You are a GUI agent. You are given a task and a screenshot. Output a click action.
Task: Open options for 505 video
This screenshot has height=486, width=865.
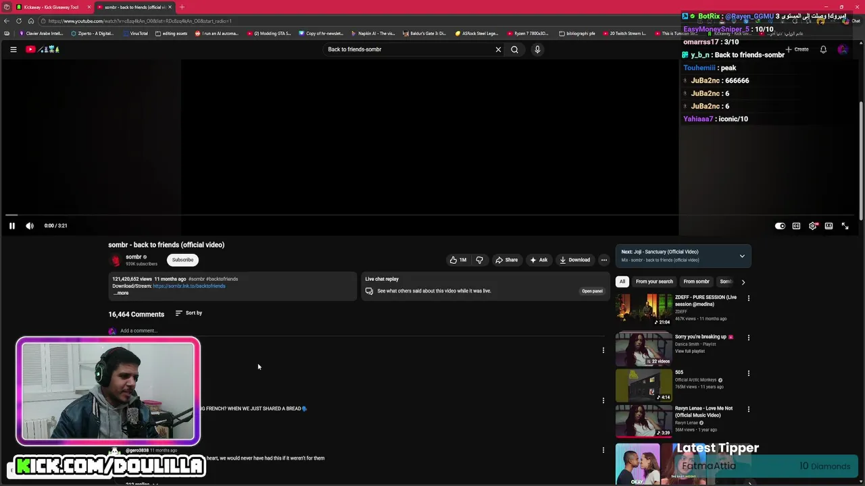click(748, 373)
